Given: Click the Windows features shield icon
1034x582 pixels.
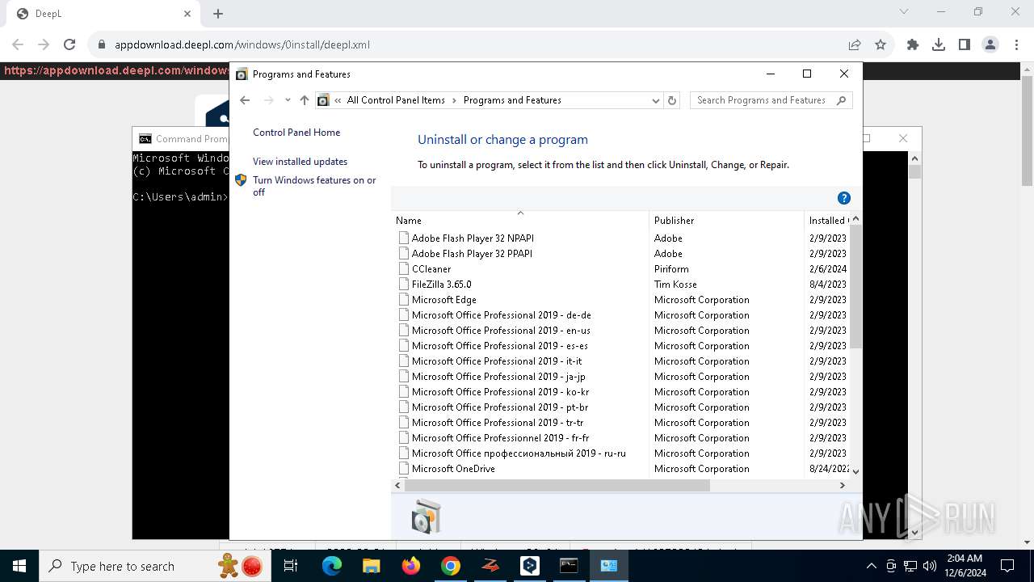Looking at the screenshot, I should point(241,180).
